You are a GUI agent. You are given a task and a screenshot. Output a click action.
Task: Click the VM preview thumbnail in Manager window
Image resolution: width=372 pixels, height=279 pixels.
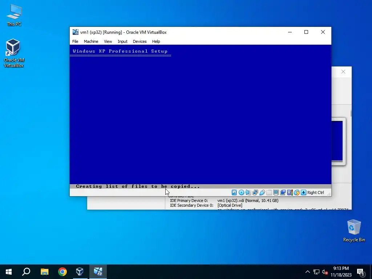click(338, 141)
